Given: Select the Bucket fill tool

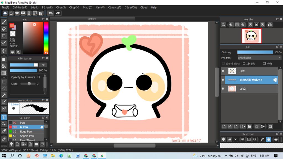Looking at the screenshot, I should click(4, 66).
